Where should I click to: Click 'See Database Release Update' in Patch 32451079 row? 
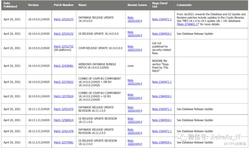[x=195, y=109]
